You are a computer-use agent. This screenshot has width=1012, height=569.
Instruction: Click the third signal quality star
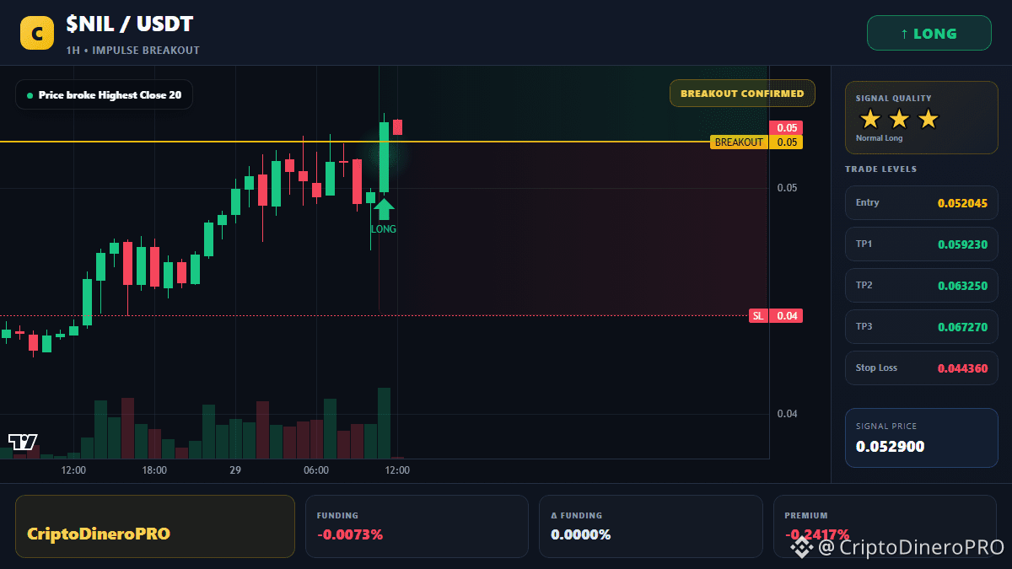pyautogui.click(x=928, y=119)
